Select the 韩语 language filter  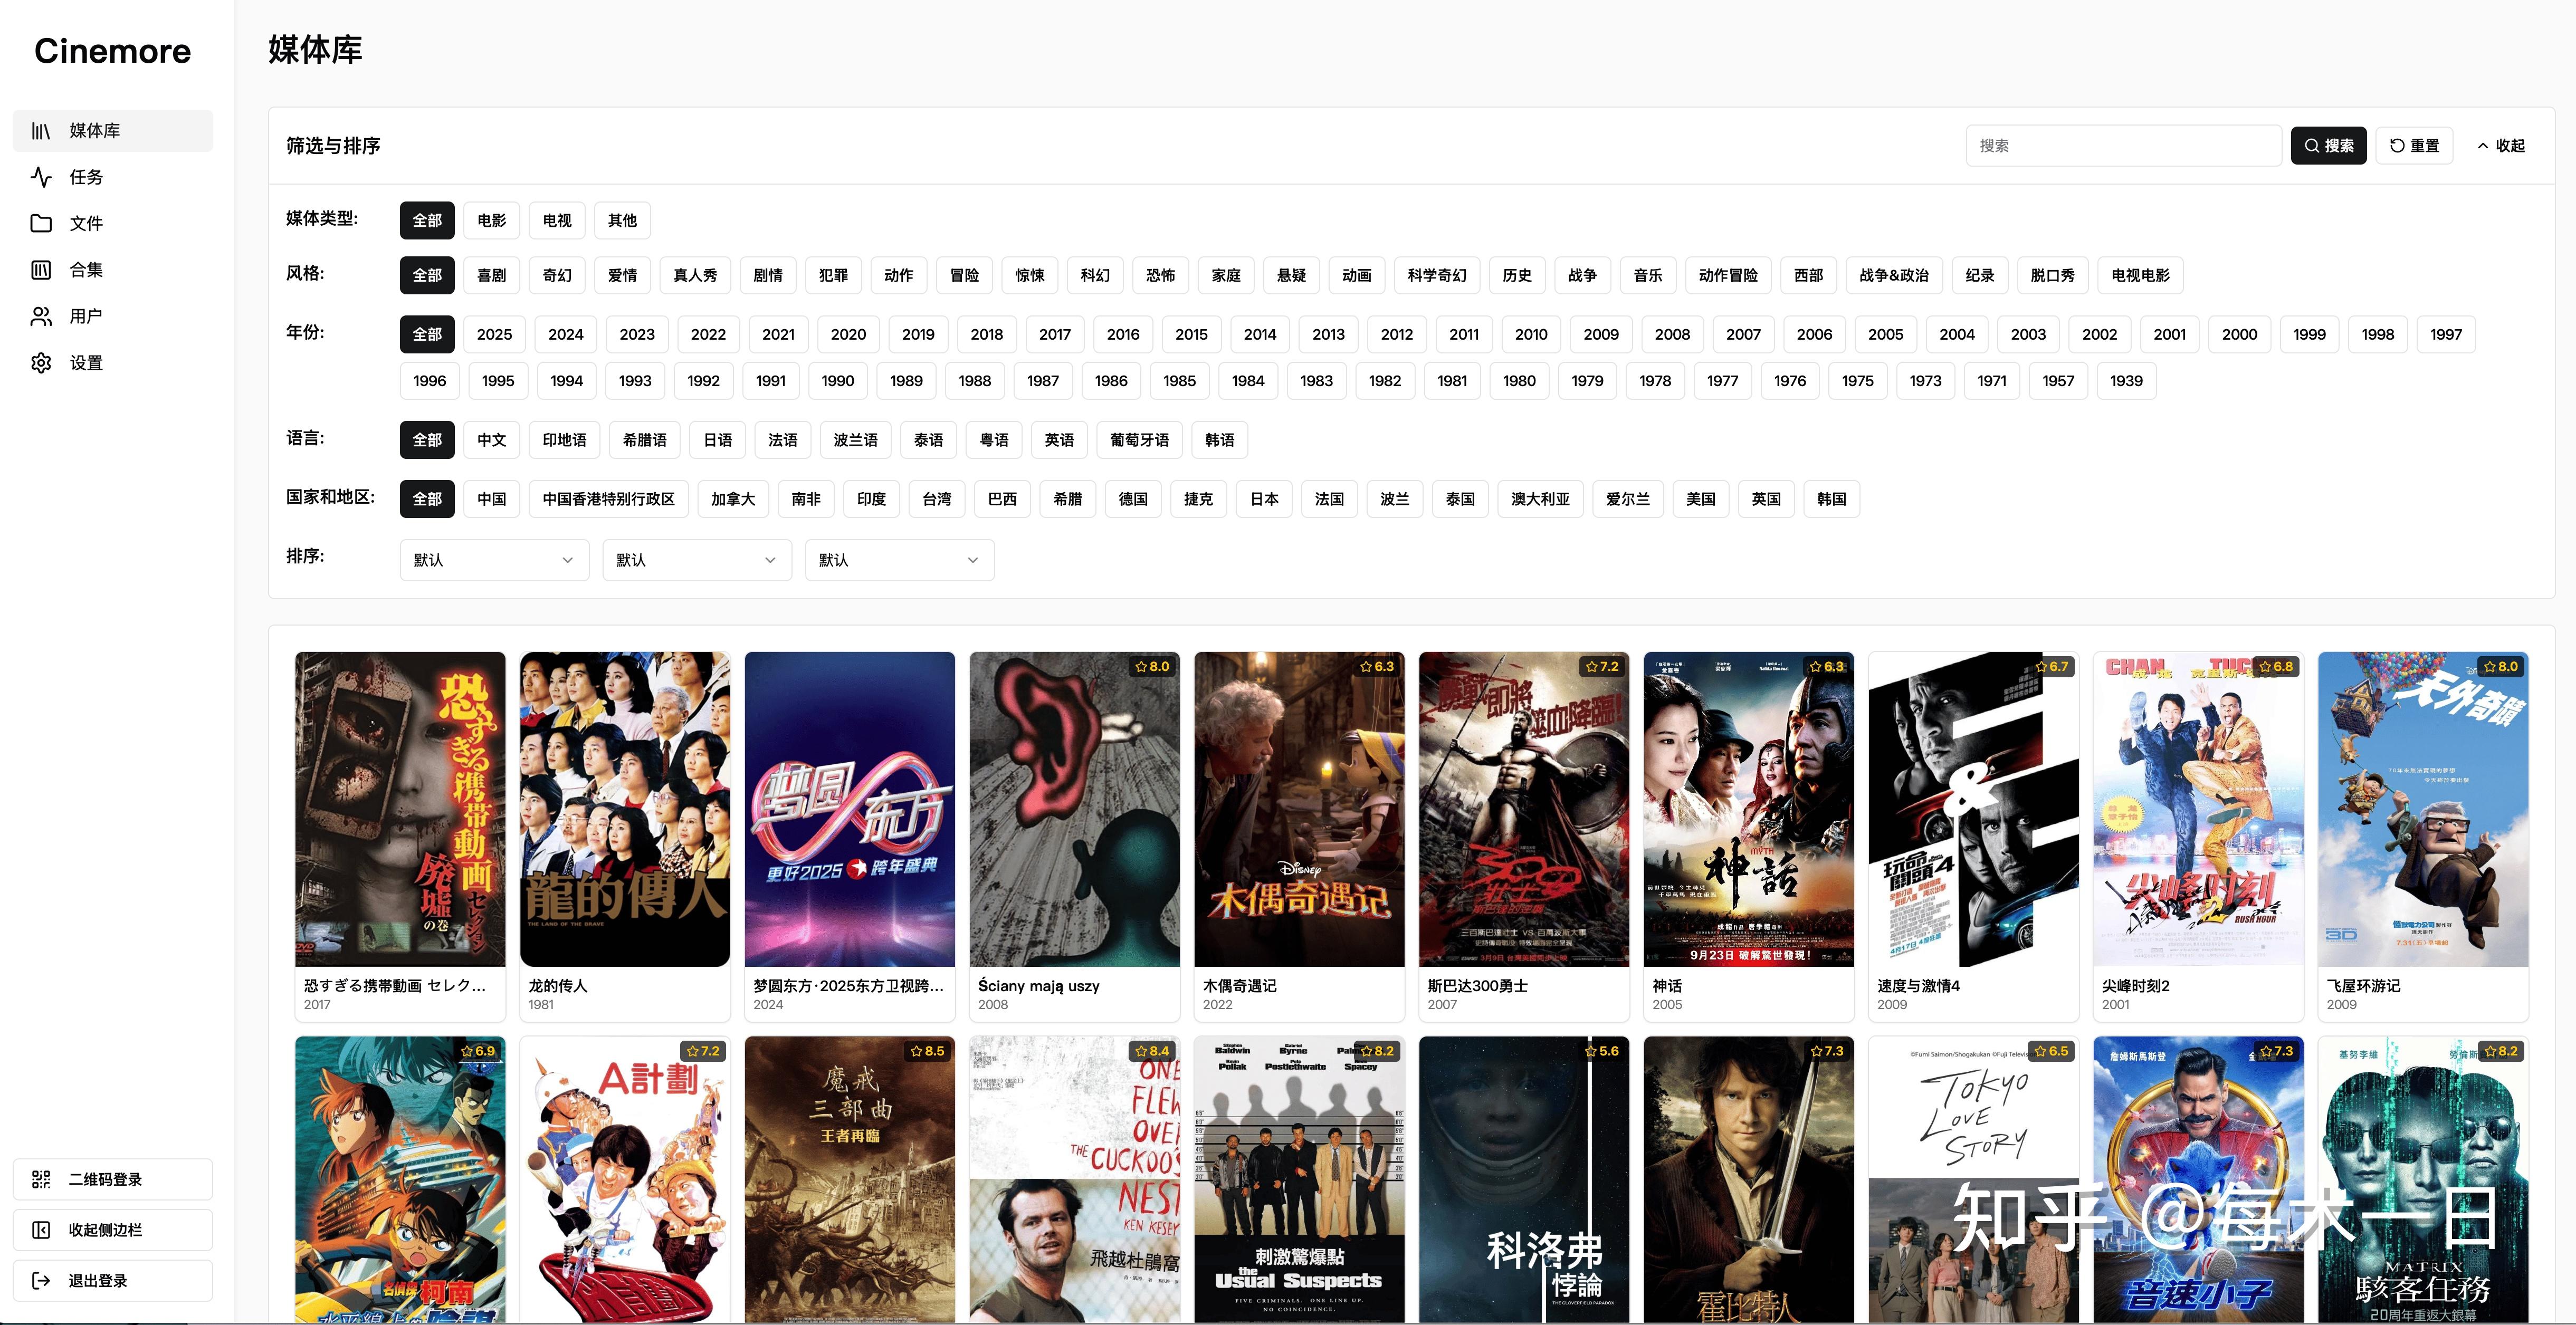(1219, 439)
